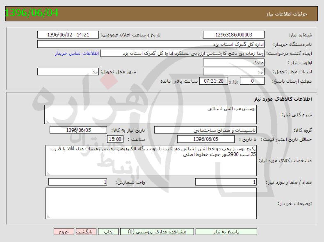Click the green date 1396/06/04
The image size is (324, 242).
click(32, 13)
